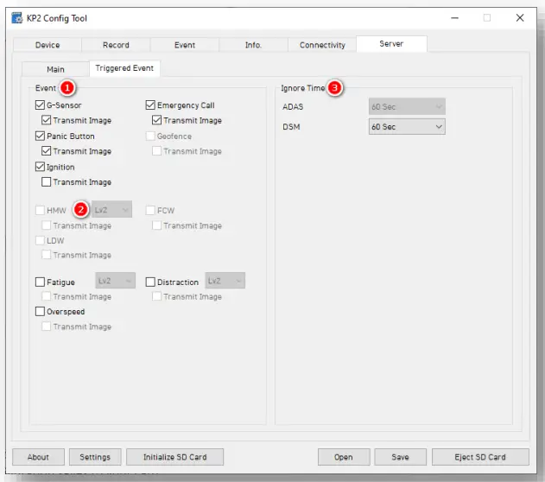545x482 pixels.
Task: Open the ADAS ignore time dropdown
Action: pyautogui.click(x=407, y=107)
